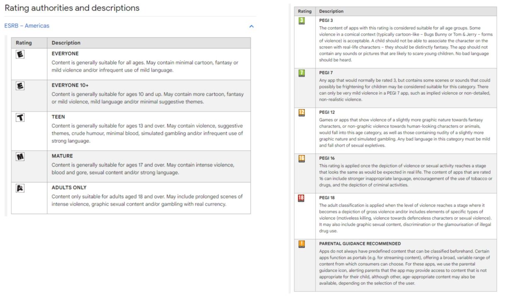Viewport: 531px width, 299px height.
Task: Click the Rating authorities and descriptions heading
Action: (72, 8)
